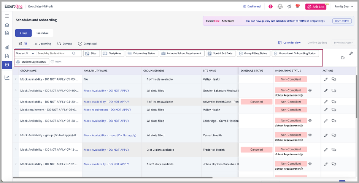This screenshot has width=359, height=183.
Task: Go to the Home icon in sidebar
Action: coord(7,25)
